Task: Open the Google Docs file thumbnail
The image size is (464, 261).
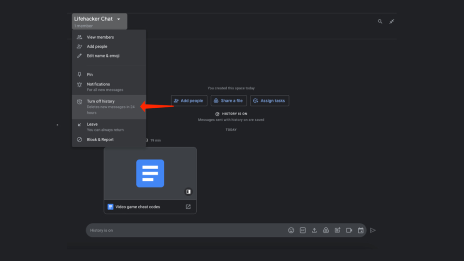Action: (150, 174)
